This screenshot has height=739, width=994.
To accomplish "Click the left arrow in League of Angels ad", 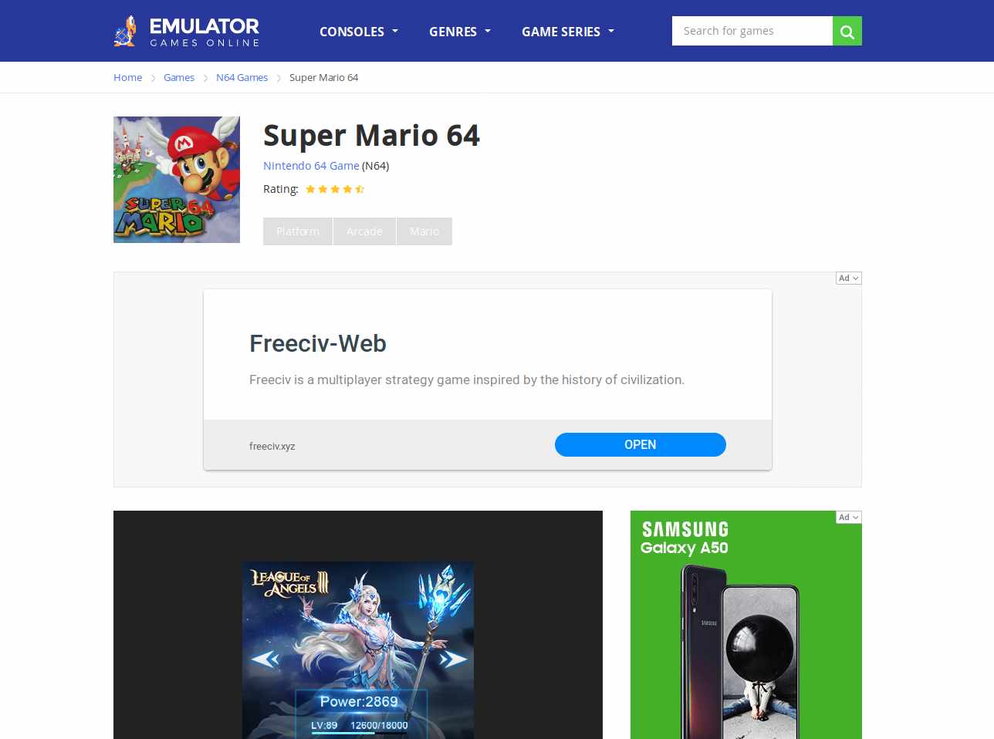I will coord(265,659).
